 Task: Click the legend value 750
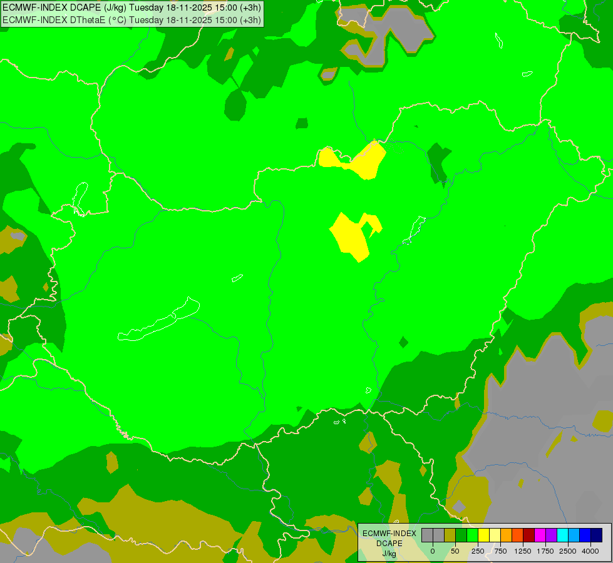pos(500,551)
